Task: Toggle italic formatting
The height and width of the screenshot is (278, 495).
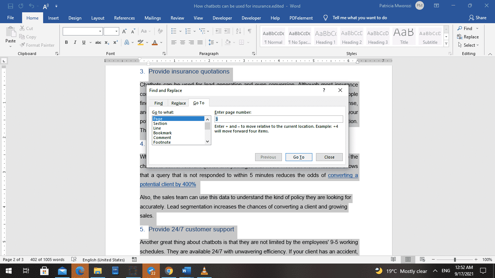Action: click(x=75, y=42)
